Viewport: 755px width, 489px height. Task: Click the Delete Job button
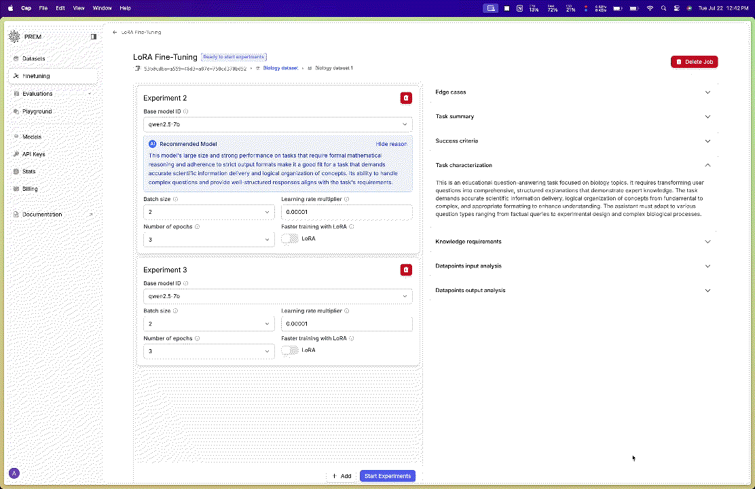coord(695,62)
